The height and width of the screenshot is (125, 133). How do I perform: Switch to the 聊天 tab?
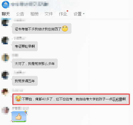tap(6, 14)
